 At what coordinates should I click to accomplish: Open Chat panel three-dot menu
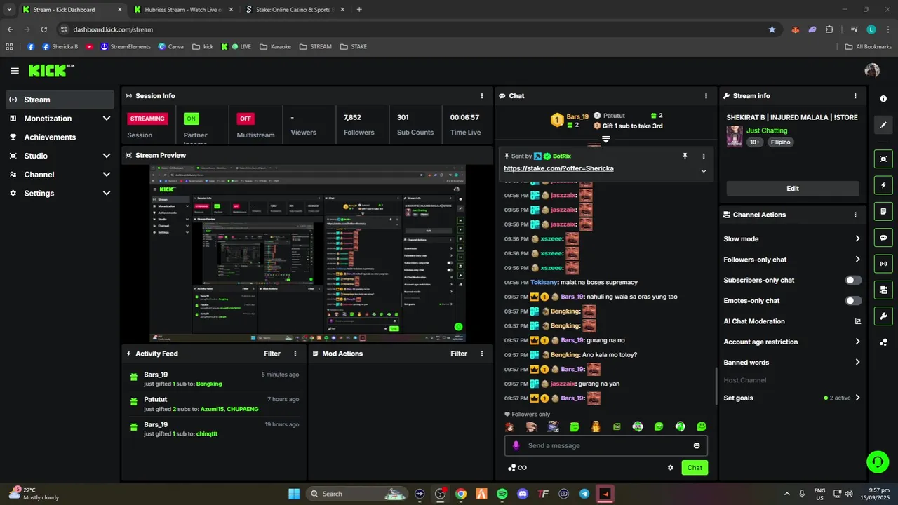point(706,96)
